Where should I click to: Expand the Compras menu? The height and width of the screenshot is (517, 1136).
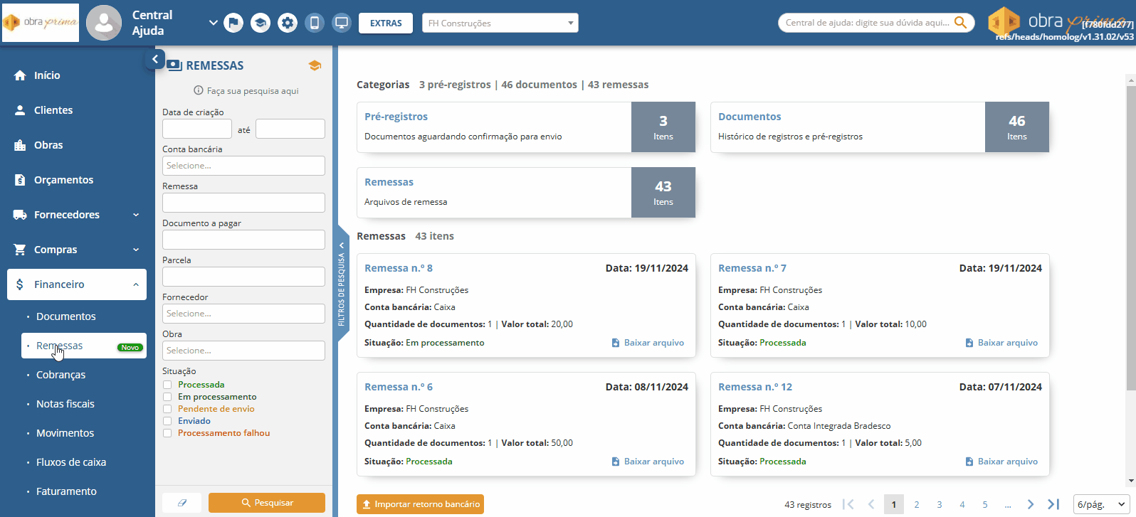pos(77,250)
